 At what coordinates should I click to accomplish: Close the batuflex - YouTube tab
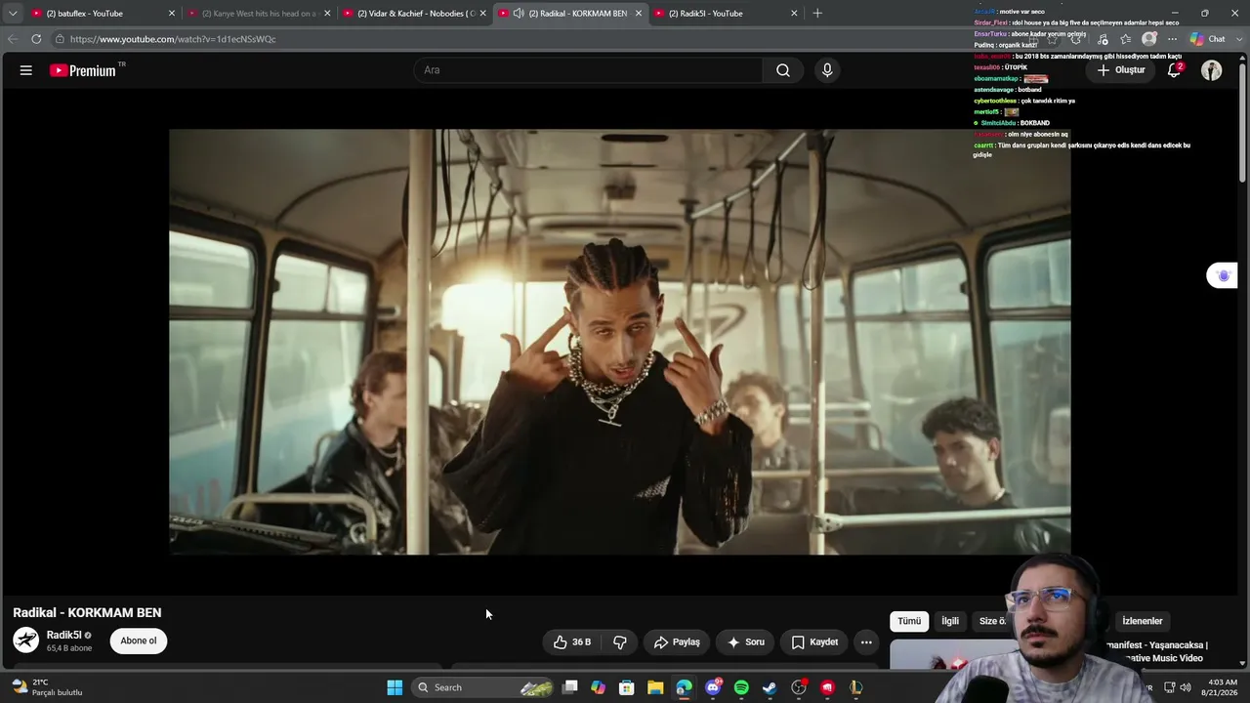(x=172, y=14)
